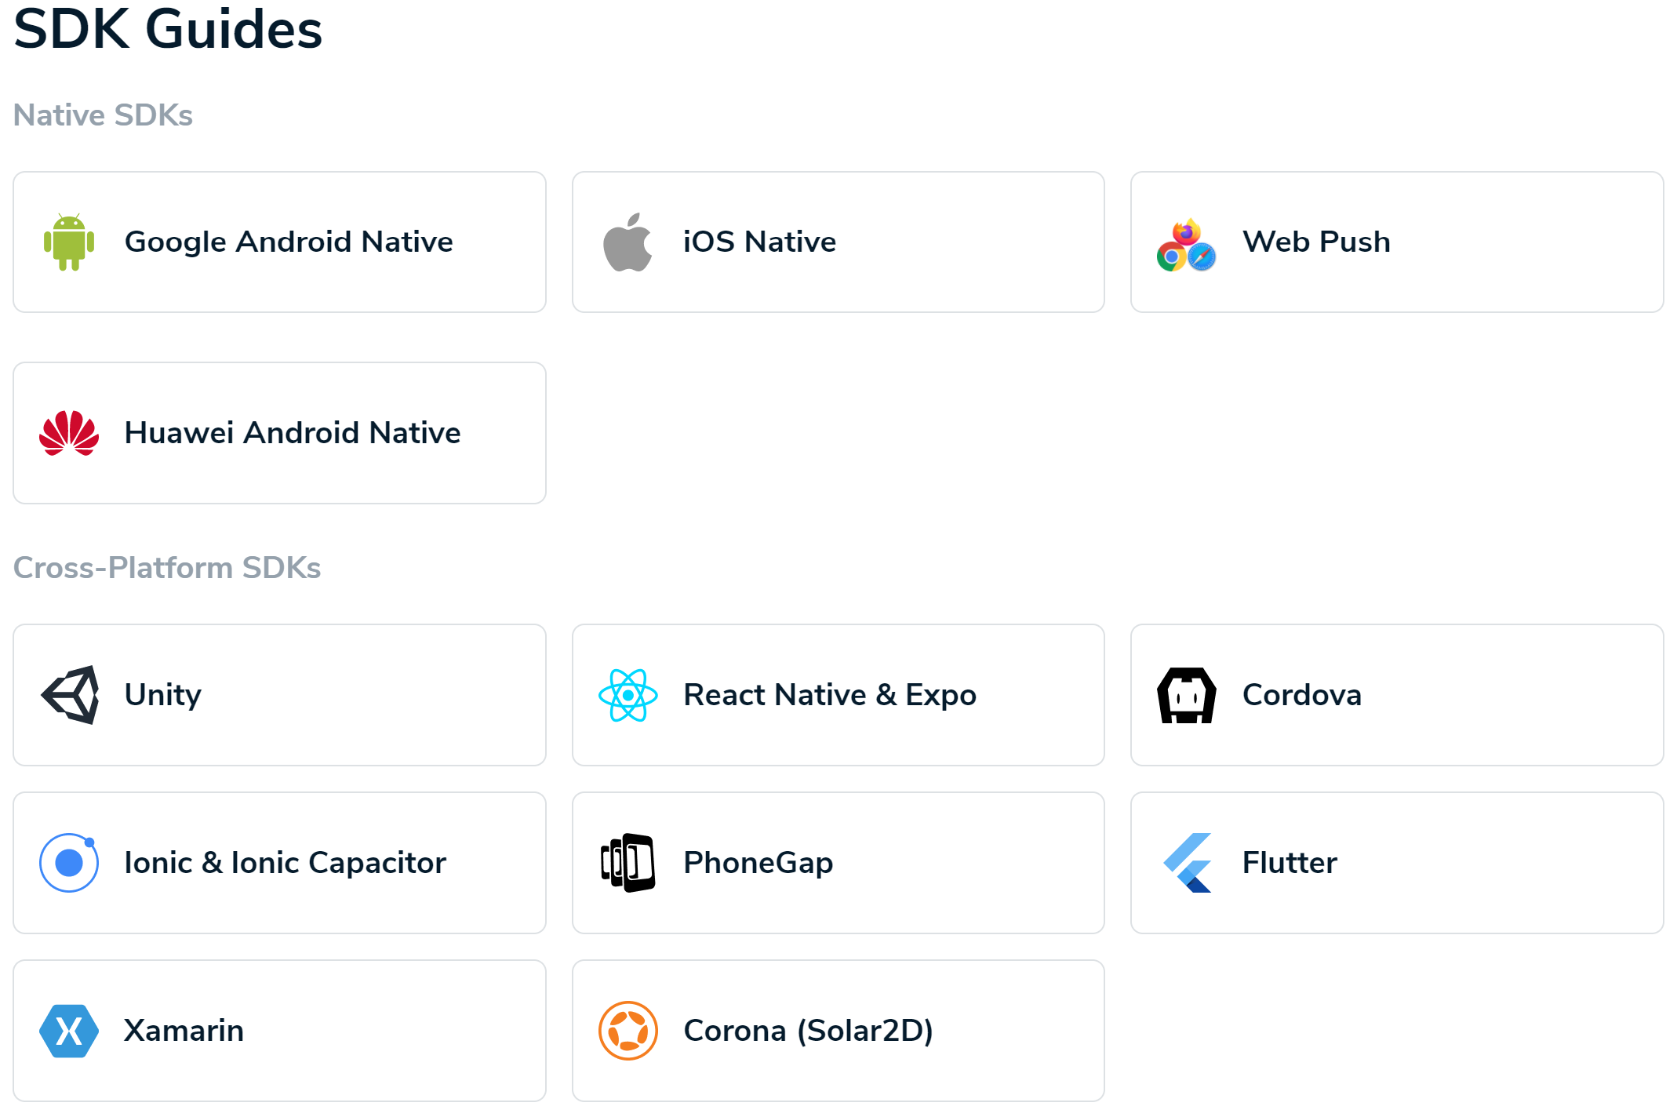
Task: Click the Native SDKs section heading
Action: coord(103,115)
